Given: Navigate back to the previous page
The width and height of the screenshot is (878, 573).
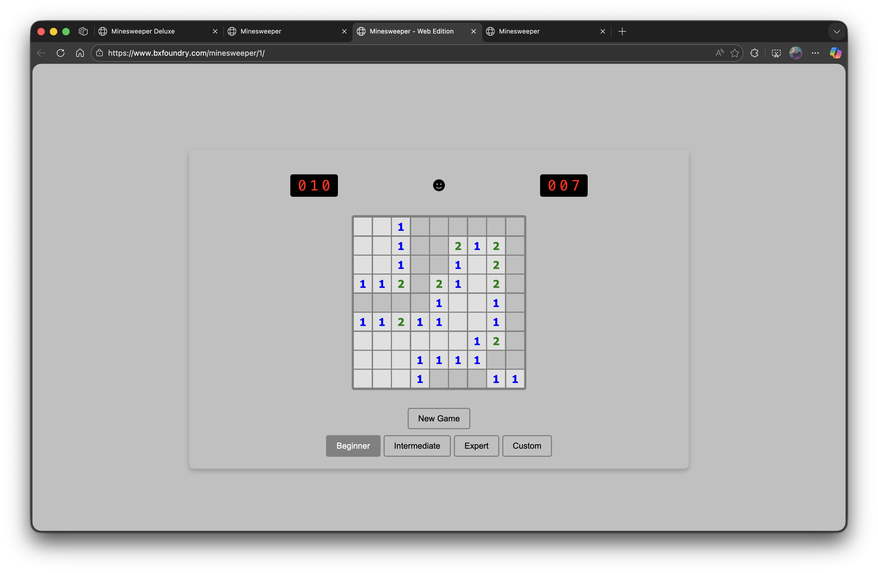Looking at the screenshot, I should click(41, 53).
